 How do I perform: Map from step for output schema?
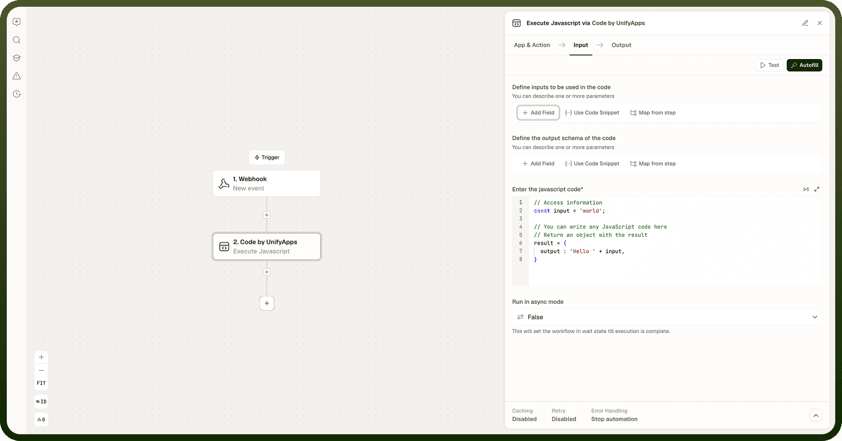653,164
